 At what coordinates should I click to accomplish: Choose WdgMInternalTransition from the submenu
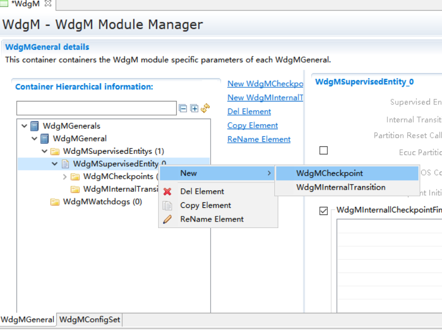tap(340, 187)
